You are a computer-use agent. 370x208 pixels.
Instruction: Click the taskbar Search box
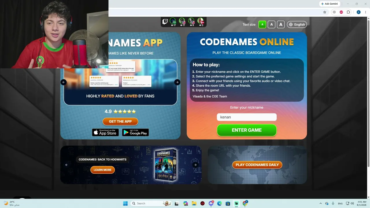151,203
